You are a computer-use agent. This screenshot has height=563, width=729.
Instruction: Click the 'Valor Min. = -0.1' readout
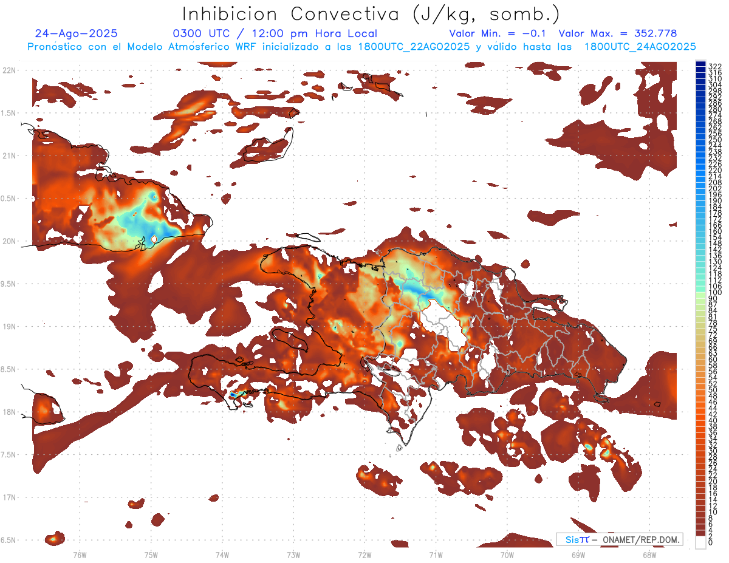[x=498, y=34]
